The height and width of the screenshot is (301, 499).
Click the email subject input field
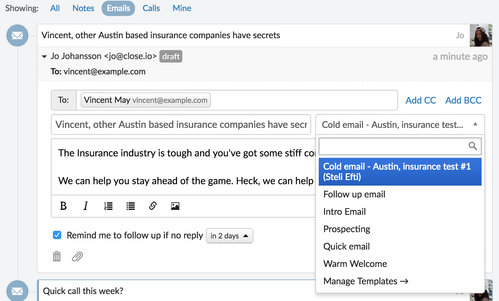point(181,124)
